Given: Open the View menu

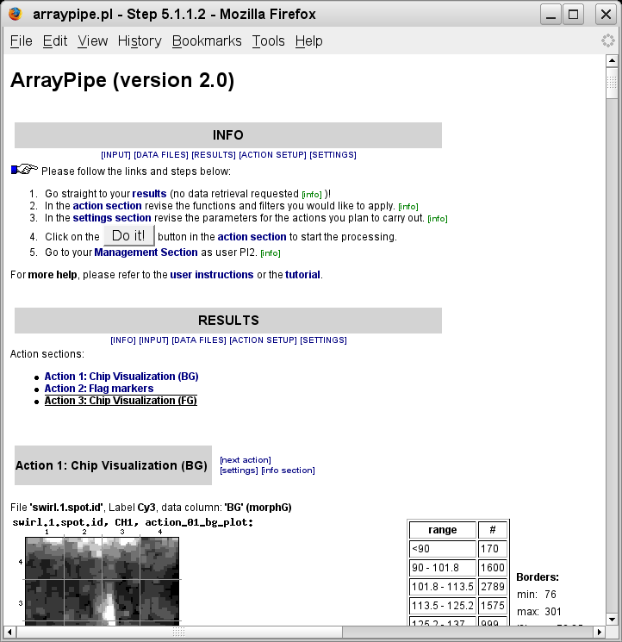Looking at the screenshot, I should 93,41.
